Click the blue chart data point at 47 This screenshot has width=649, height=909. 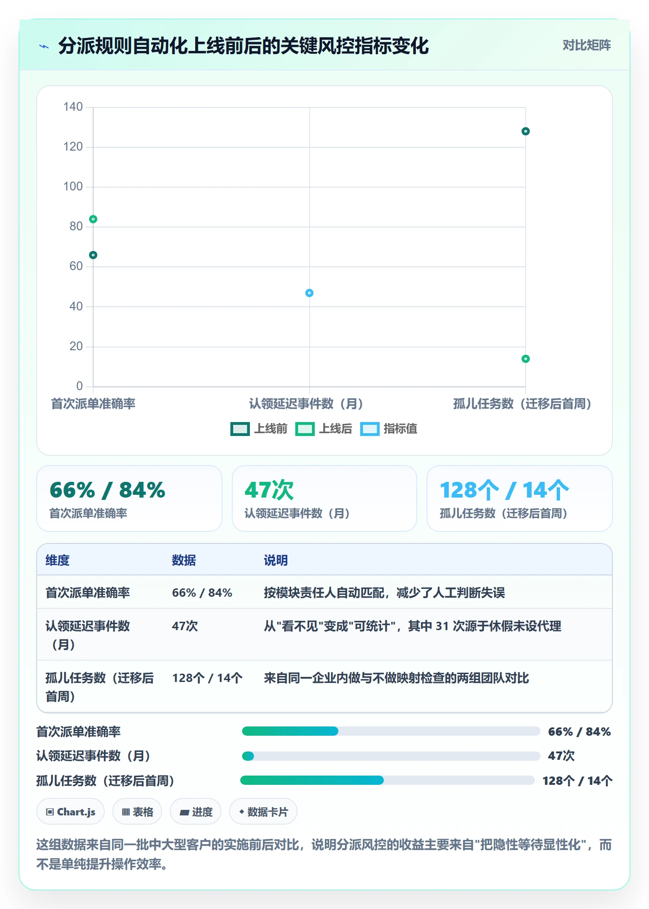tap(309, 293)
